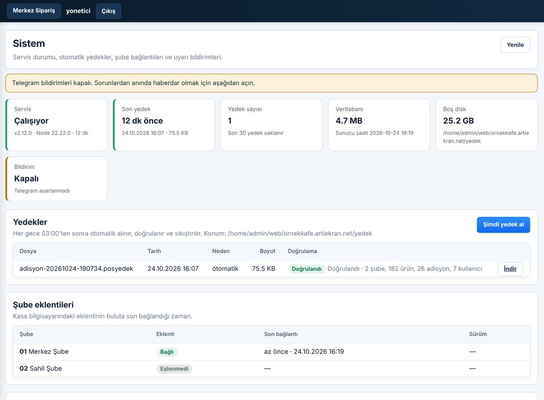The height and width of the screenshot is (400, 544).
Task: Click the adisyon-20261024-190734.posyedek file name
Action: pyautogui.click(x=76, y=269)
